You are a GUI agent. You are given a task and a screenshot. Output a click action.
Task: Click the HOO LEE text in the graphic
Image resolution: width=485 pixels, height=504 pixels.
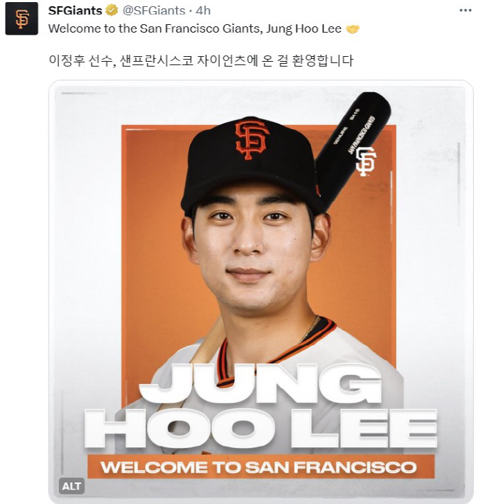click(261, 429)
